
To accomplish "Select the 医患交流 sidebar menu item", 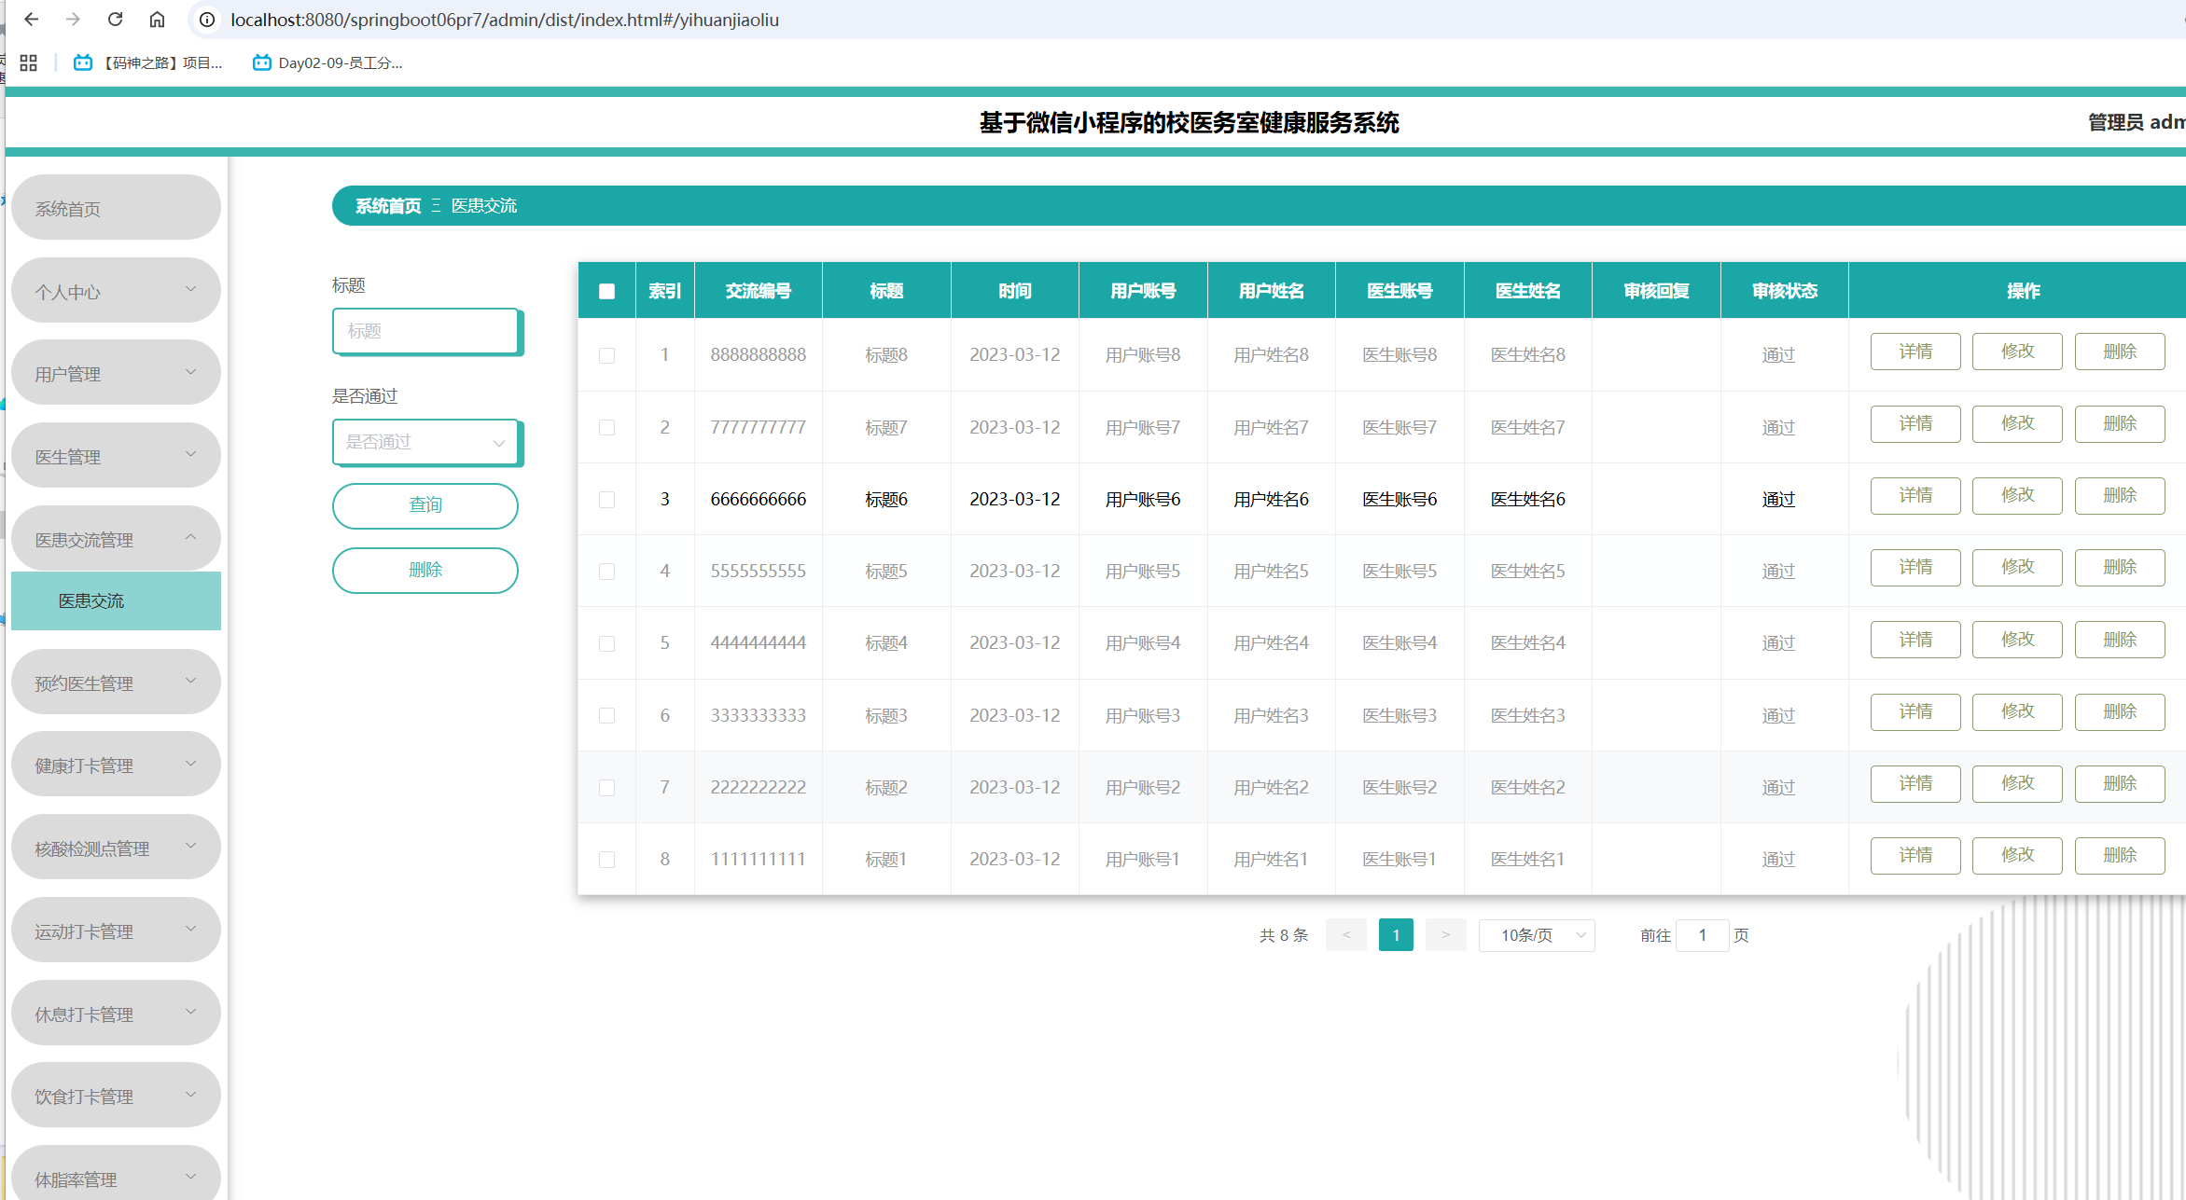I will tap(116, 600).
